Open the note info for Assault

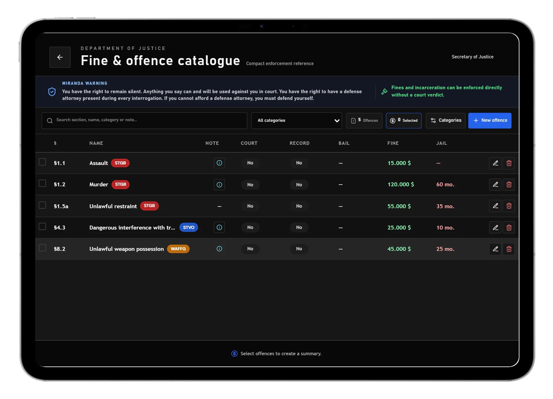coord(219,163)
